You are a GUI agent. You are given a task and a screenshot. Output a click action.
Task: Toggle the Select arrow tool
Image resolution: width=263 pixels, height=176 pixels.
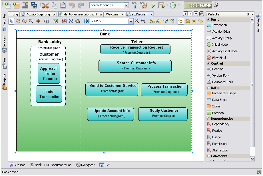[x=12, y=21]
